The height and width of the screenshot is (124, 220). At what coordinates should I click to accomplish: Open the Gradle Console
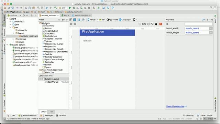[x=205, y=115]
